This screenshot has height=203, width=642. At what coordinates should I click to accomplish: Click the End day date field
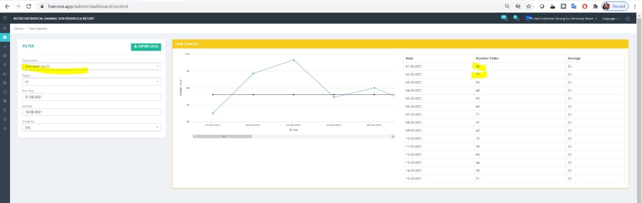tap(91, 112)
